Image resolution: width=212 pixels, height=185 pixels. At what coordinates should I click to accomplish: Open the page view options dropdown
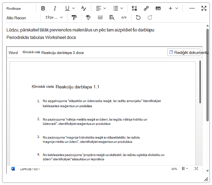tap(185, 169)
